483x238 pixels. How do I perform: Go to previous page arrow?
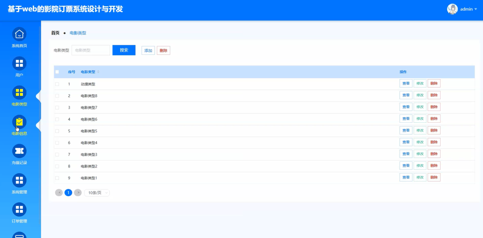pyautogui.click(x=59, y=193)
